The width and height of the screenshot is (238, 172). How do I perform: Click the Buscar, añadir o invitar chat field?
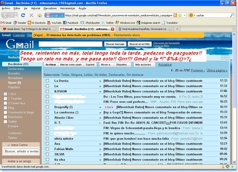pos(21,151)
